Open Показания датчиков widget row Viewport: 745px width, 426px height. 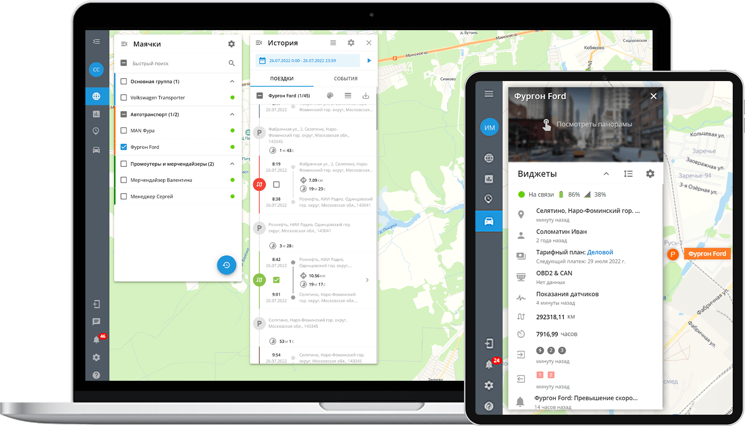pos(586,298)
